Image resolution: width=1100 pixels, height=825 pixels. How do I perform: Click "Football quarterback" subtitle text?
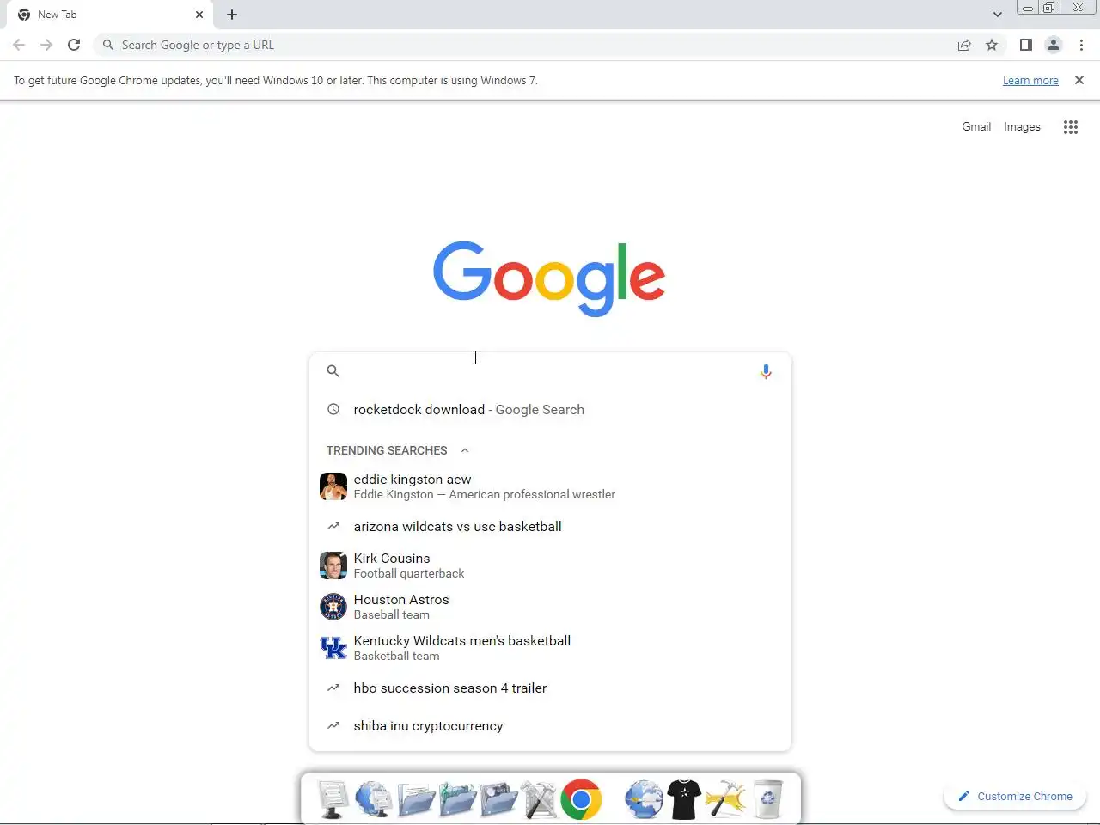click(409, 573)
